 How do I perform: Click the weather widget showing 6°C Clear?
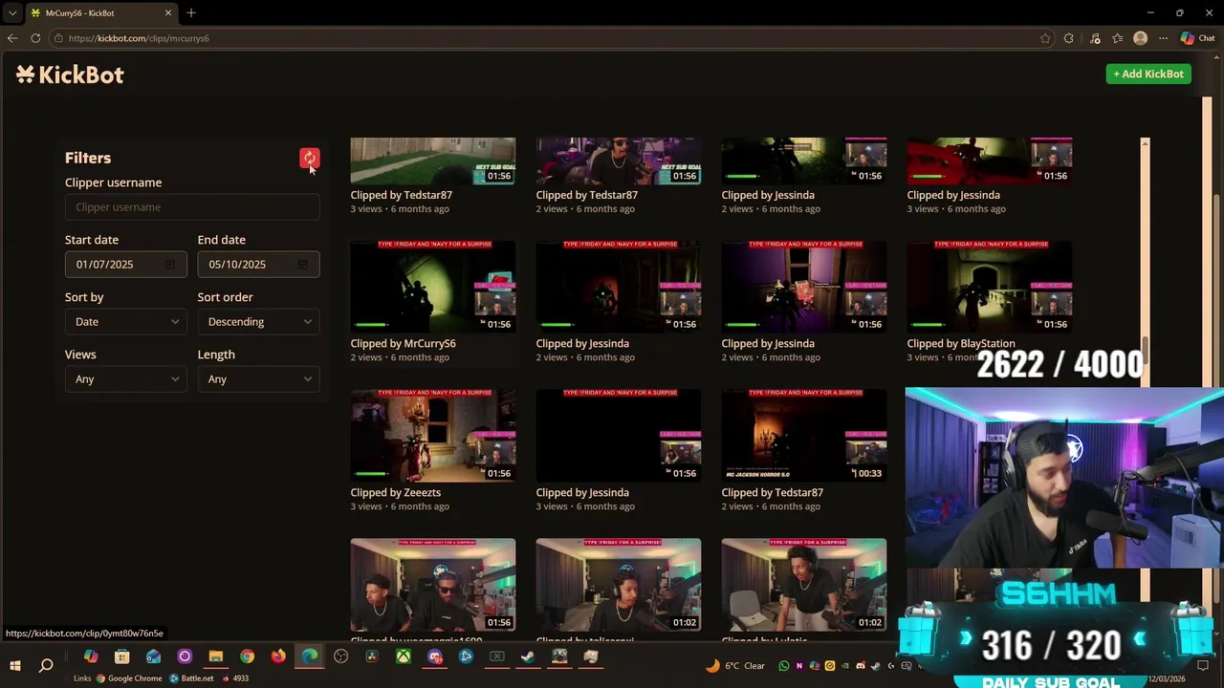tap(736, 666)
